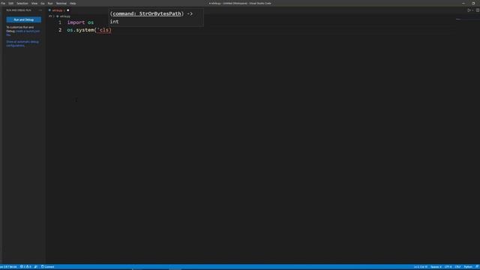Open the Python language mode selector
480x270 pixels.
coord(468,267)
